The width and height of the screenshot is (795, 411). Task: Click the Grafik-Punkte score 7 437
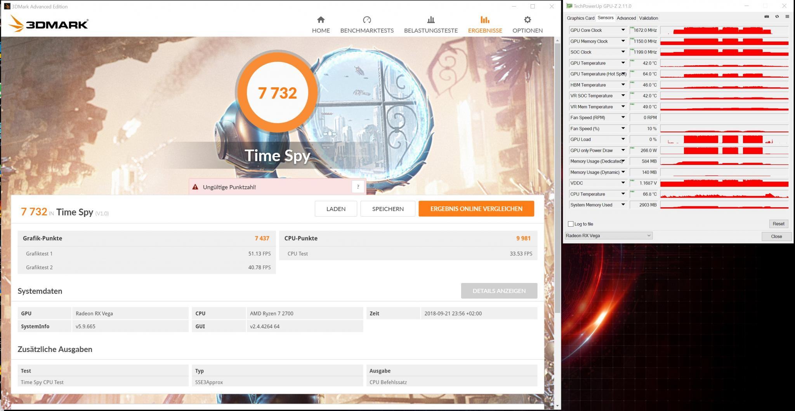pos(262,238)
